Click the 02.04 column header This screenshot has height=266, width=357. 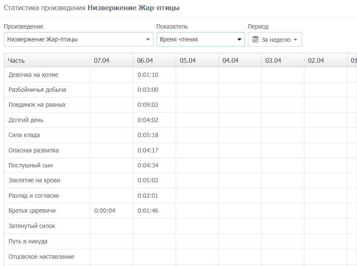coord(316,61)
